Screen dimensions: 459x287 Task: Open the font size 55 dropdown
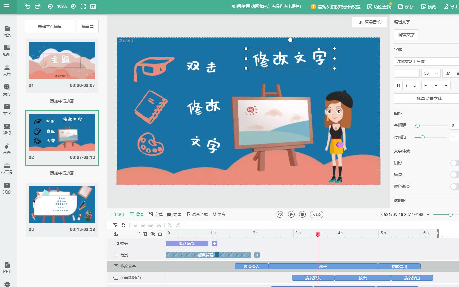[x=430, y=73]
